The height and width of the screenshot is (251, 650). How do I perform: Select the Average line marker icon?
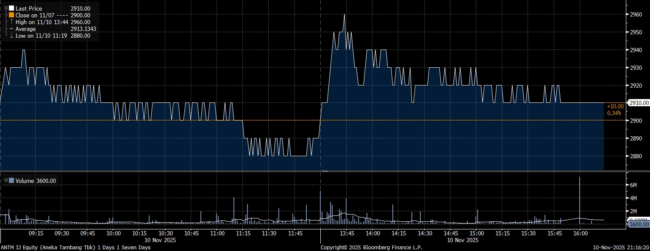click(11, 29)
